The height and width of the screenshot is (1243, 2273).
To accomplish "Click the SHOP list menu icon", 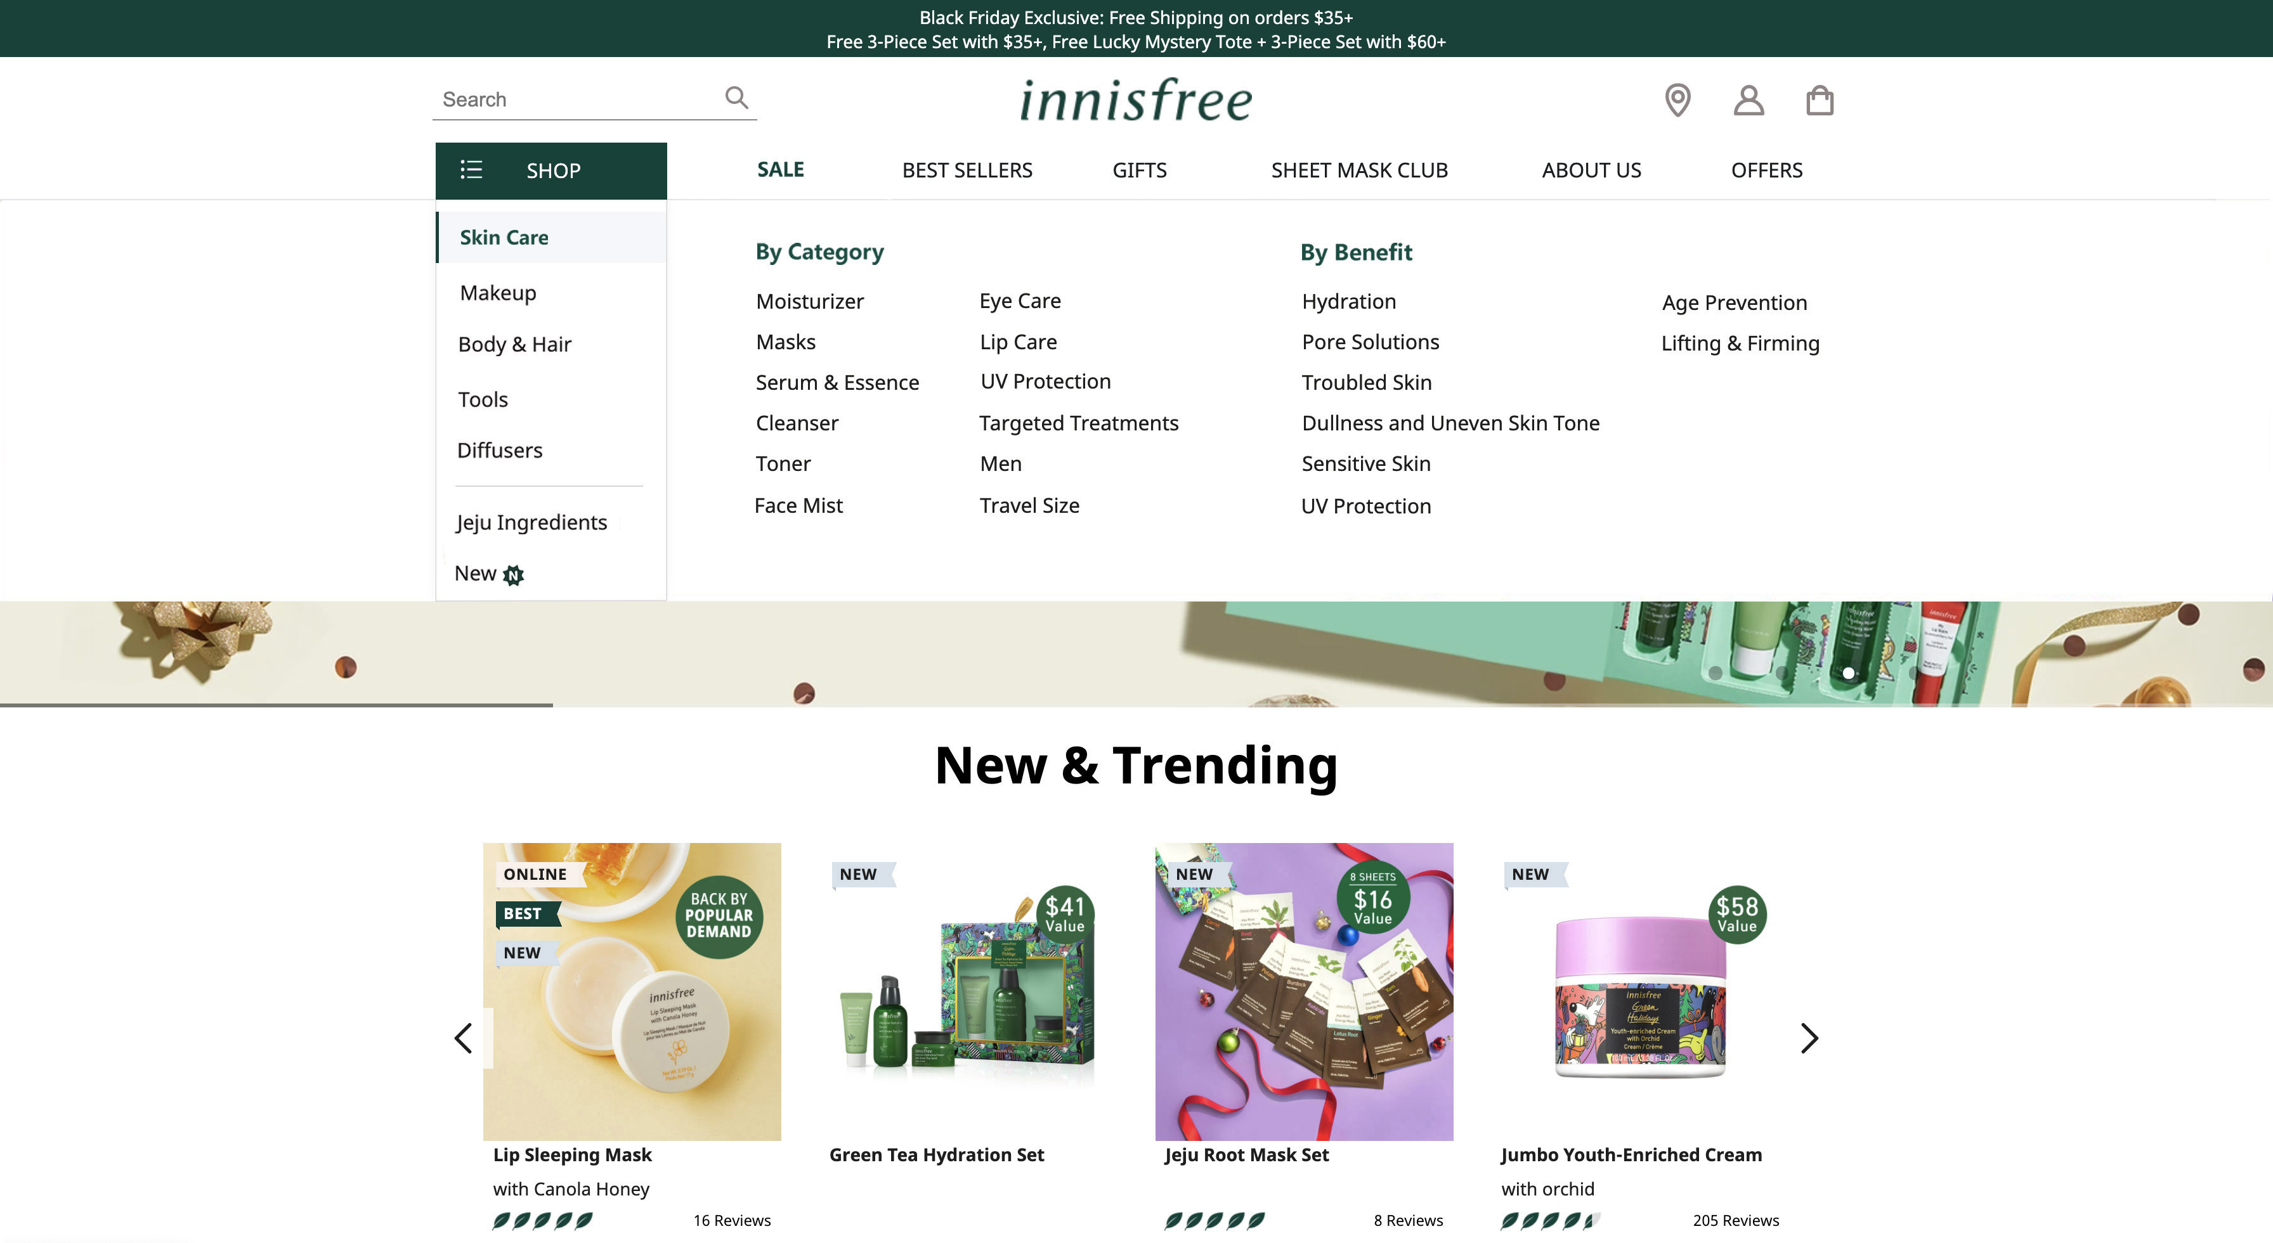I will click(x=471, y=169).
